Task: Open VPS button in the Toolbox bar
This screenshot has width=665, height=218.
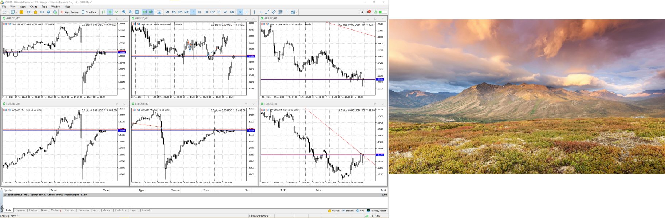Action: tap(360, 211)
